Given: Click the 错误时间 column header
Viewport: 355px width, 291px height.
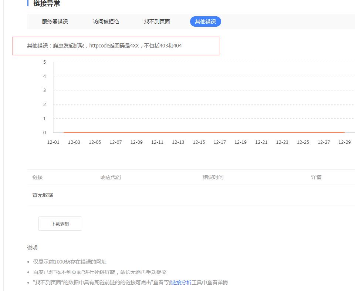Looking at the screenshot, I should pos(213,177).
